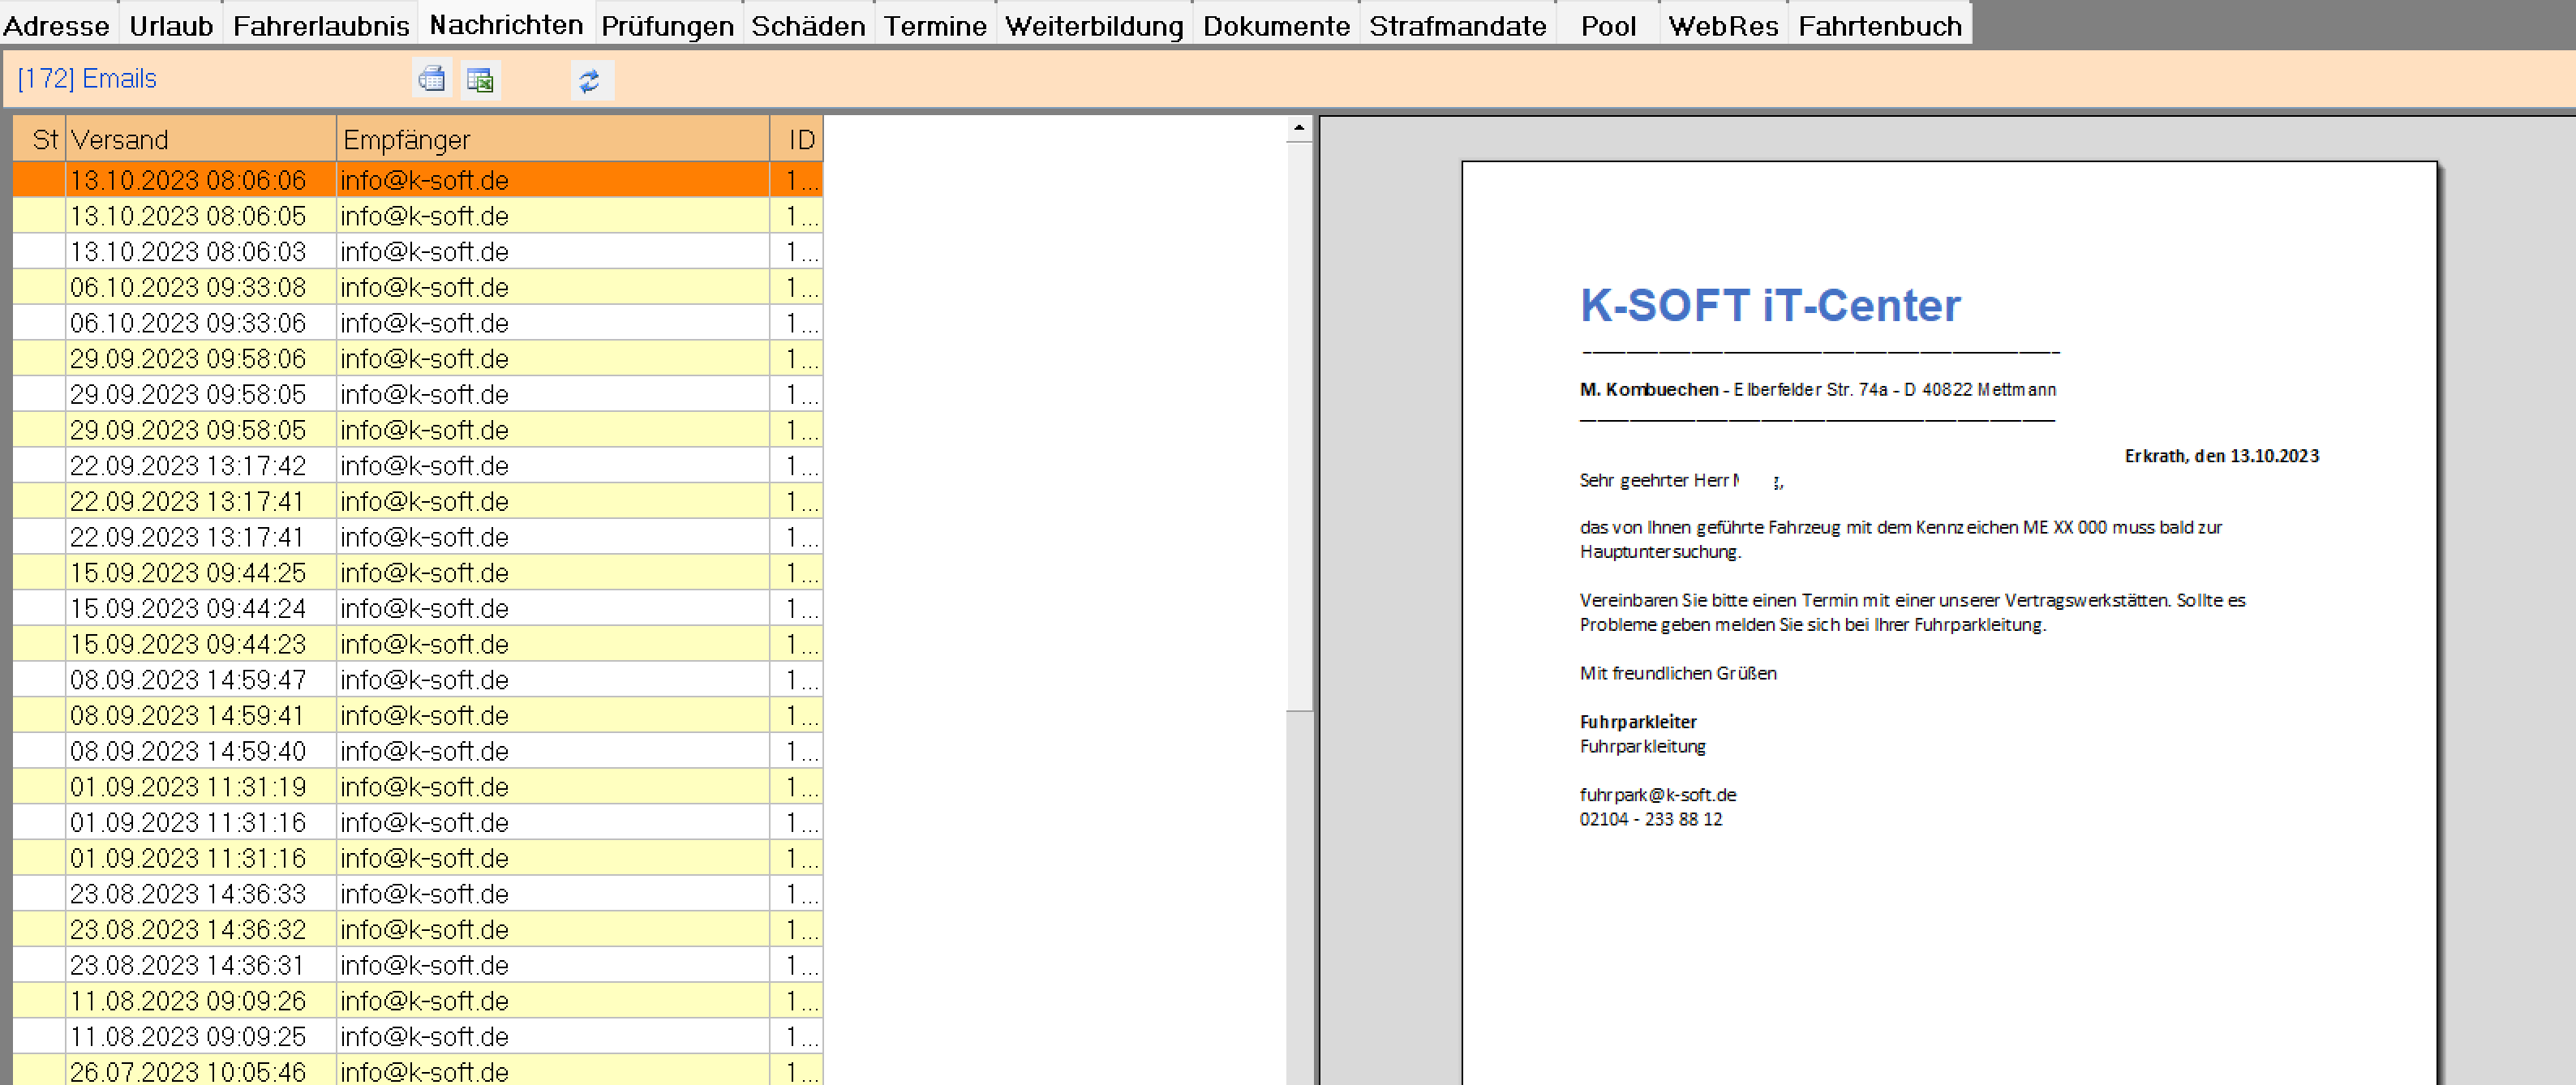Click the Excel export icon
The image size is (2576, 1085).
481,79
